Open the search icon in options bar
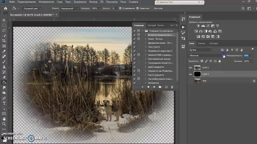257x144 pixels. tap(243, 8)
